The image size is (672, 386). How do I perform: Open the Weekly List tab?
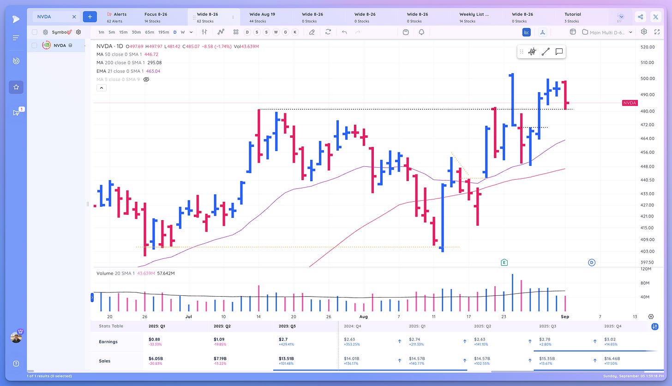(x=474, y=17)
